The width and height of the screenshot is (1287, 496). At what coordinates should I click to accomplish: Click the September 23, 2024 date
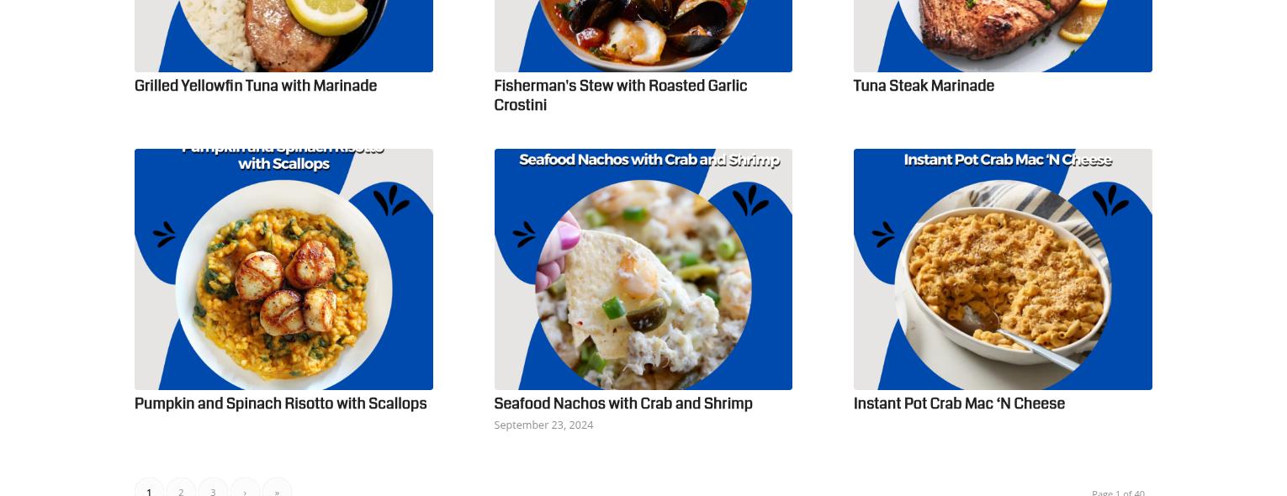pyautogui.click(x=543, y=425)
